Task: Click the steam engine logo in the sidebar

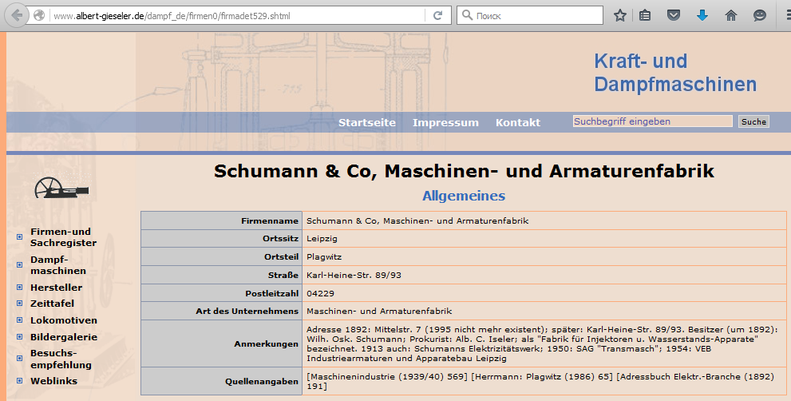Action: [61, 188]
